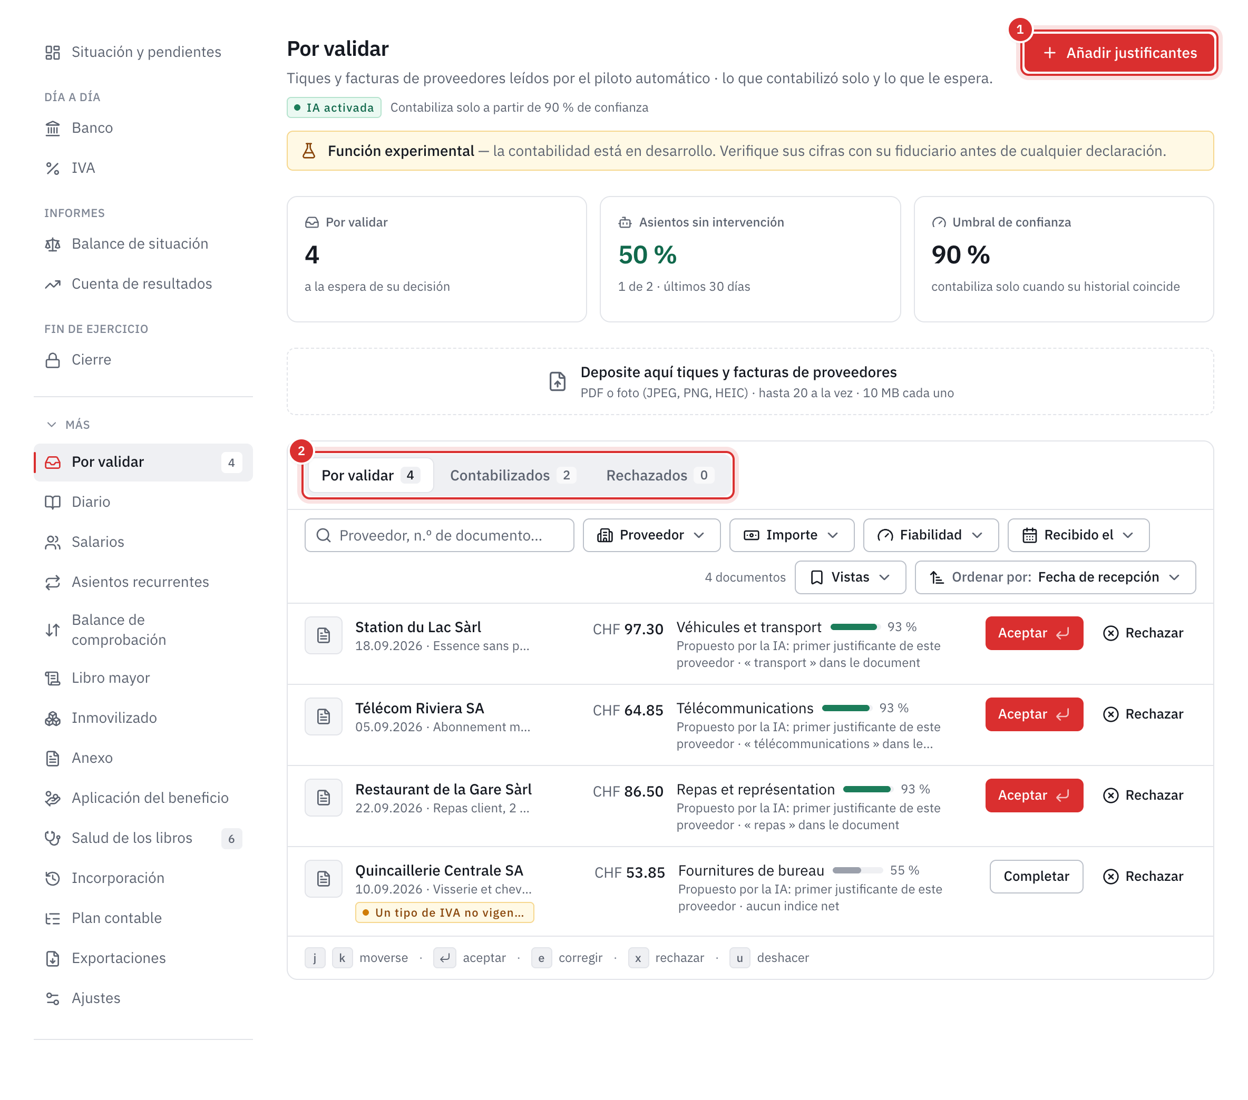Reject the Télécom Riviera SA document

tap(1143, 715)
